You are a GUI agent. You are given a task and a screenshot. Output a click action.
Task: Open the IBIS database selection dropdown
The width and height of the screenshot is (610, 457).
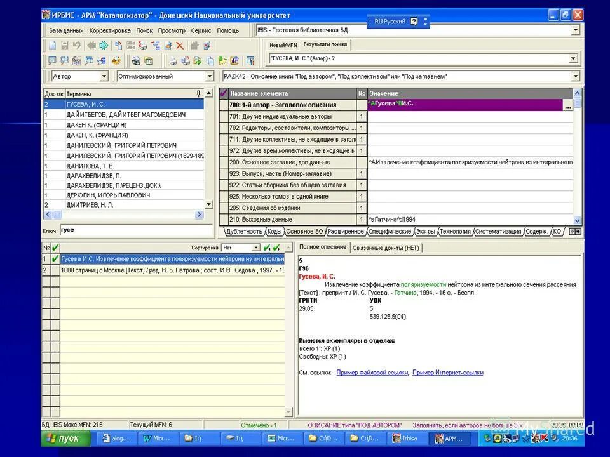[576, 30]
